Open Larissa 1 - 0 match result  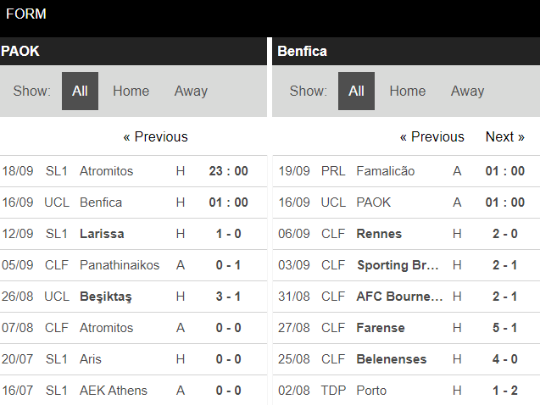coord(228,234)
